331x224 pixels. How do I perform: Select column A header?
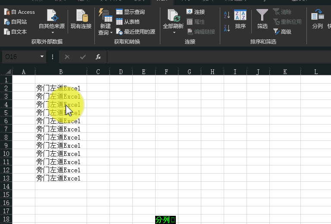[x=24, y=72]
